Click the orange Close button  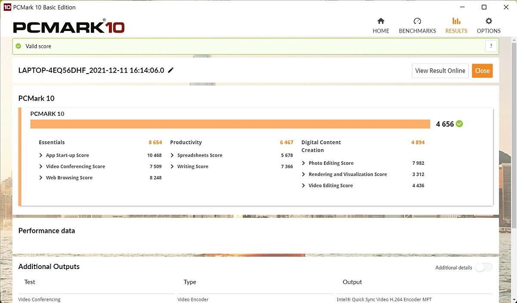pyautogui.click(x=482, y=71)
